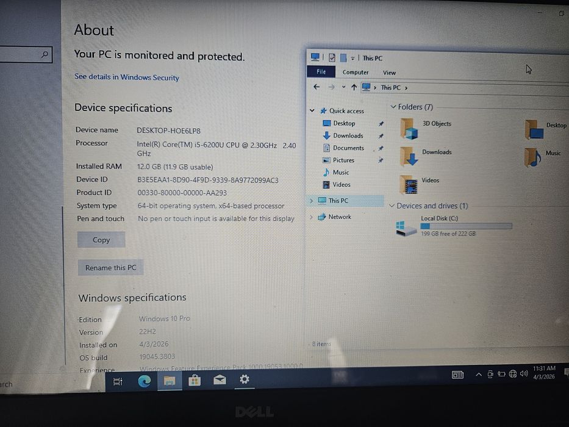The width and height of the screenshot is (569, 427).
Task: Open the Computer ribbon tab
Action: pos(356,72)
